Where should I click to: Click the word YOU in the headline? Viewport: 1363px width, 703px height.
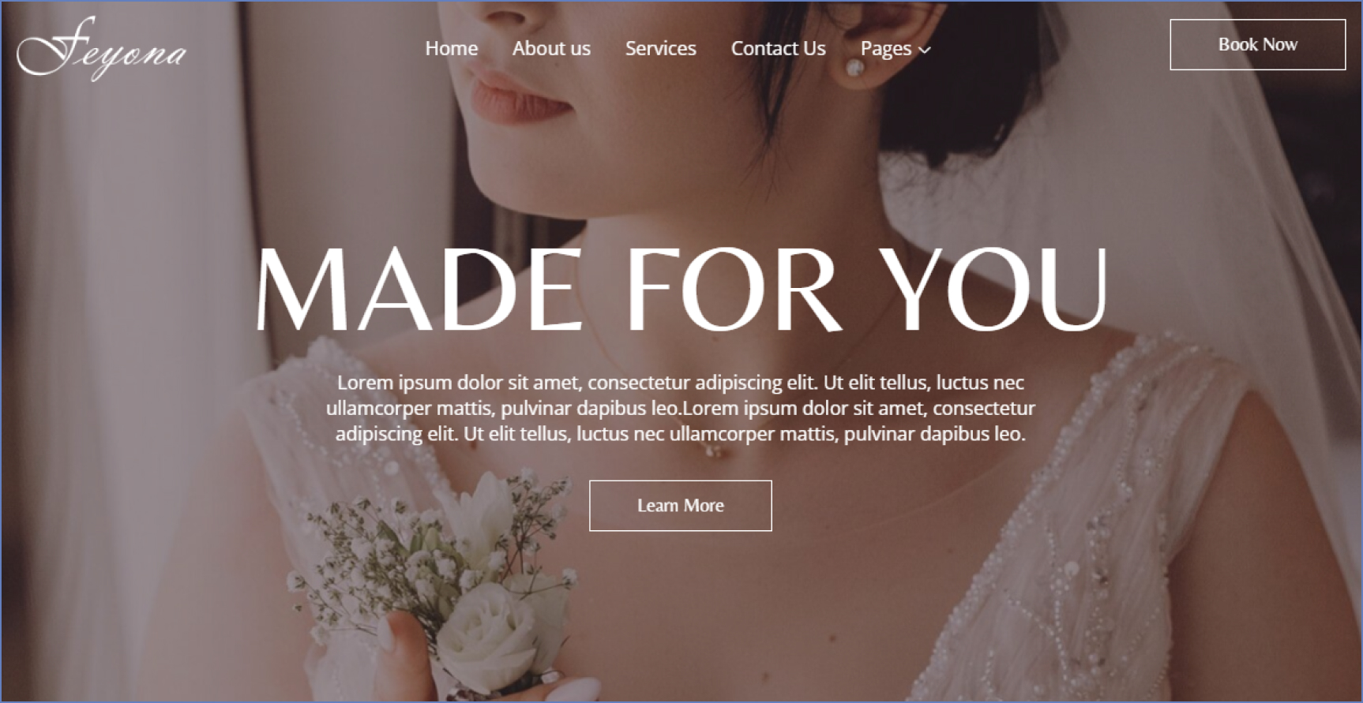(994, 289)
